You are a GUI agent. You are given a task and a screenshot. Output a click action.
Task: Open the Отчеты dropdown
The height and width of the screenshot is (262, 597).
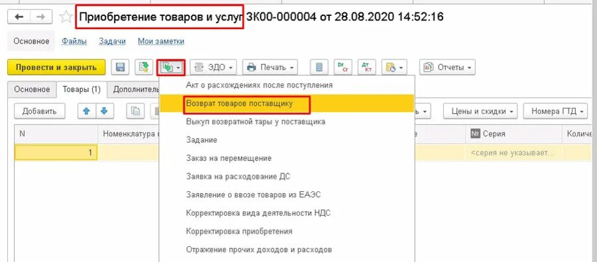[x=447, y=67]
